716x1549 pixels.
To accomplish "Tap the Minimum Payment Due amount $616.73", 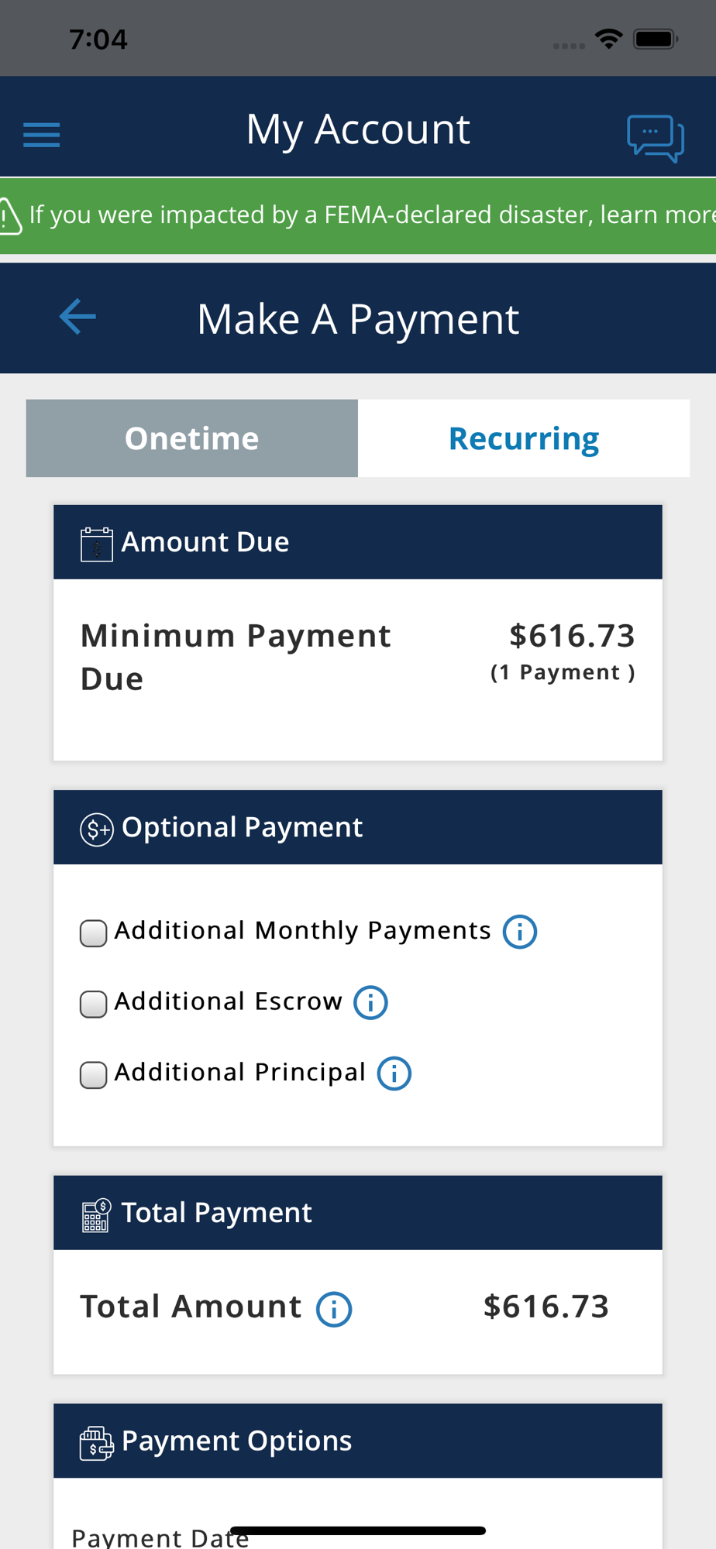I will pyautogui.click(x=572, y=636).
